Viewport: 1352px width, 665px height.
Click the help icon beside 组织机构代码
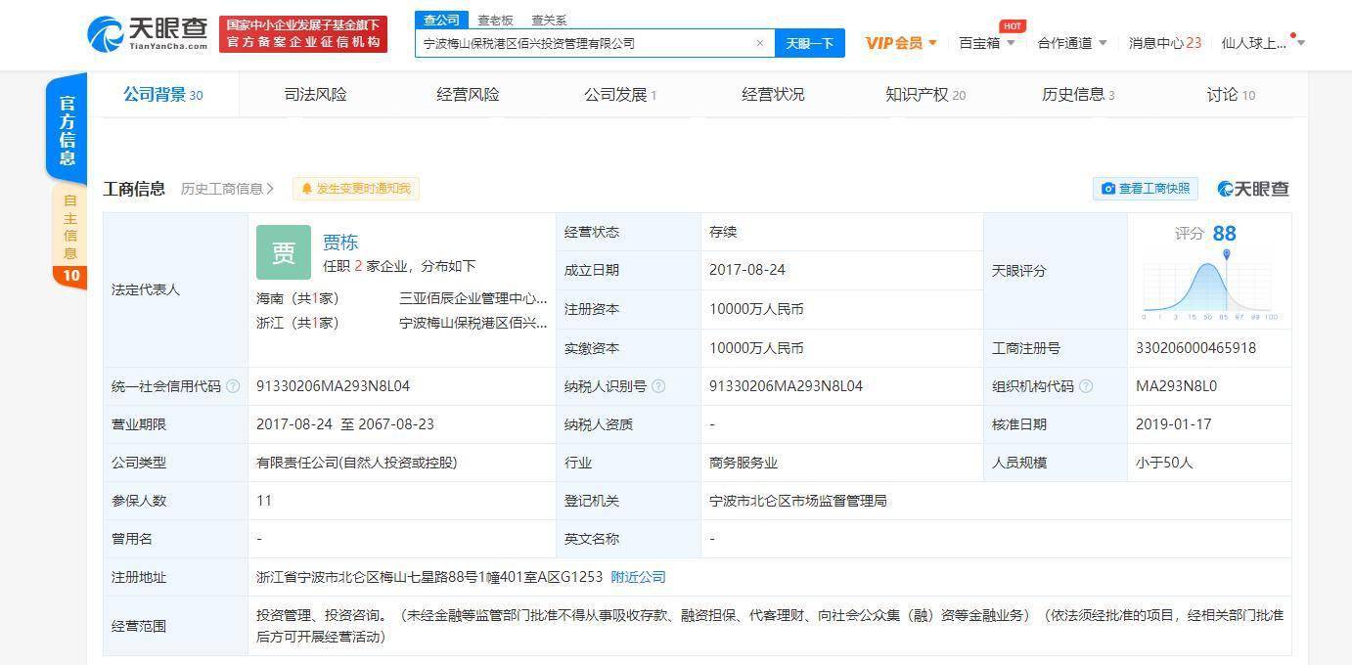[x=1086, y=386]
